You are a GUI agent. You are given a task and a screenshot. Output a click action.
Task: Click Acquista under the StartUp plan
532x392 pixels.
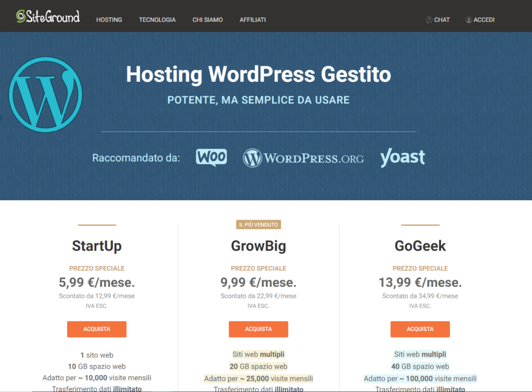click(97, 329)
